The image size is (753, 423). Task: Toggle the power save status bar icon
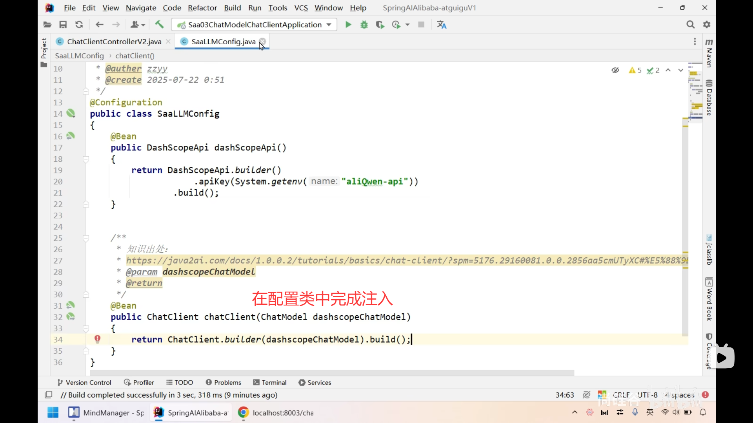pos(586,395)
